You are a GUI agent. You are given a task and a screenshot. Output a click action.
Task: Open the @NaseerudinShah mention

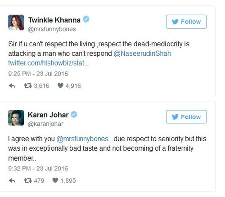pos(142,54)
